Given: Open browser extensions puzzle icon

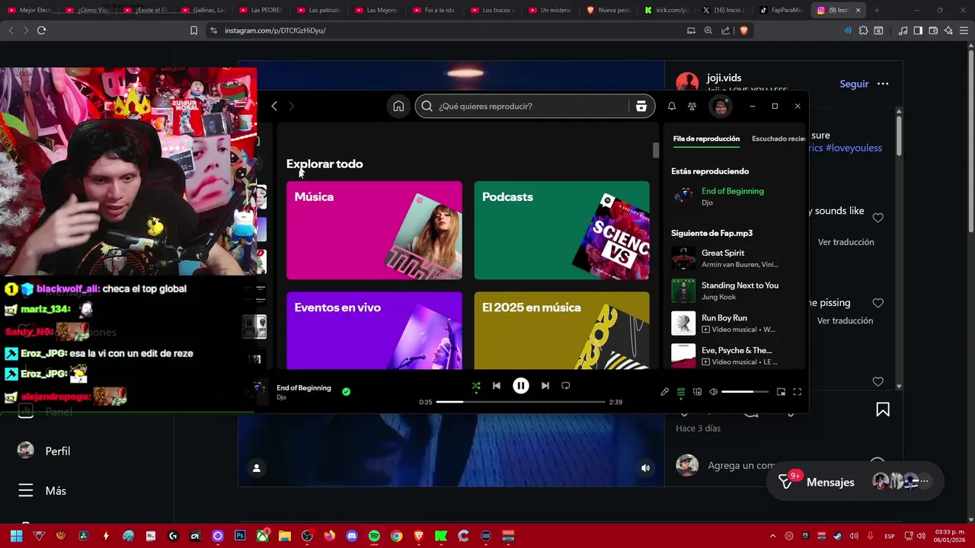Looking at the screenshot, I should click(x=863, y=30).
